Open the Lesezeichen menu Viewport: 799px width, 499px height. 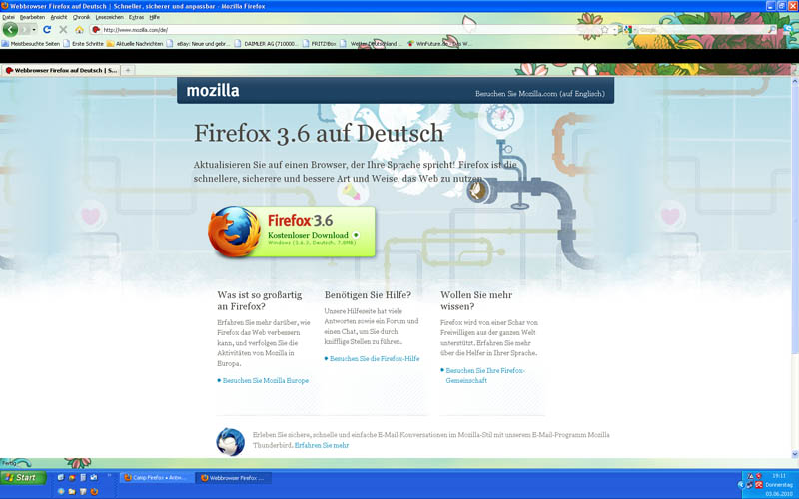[x=110, y=17]
